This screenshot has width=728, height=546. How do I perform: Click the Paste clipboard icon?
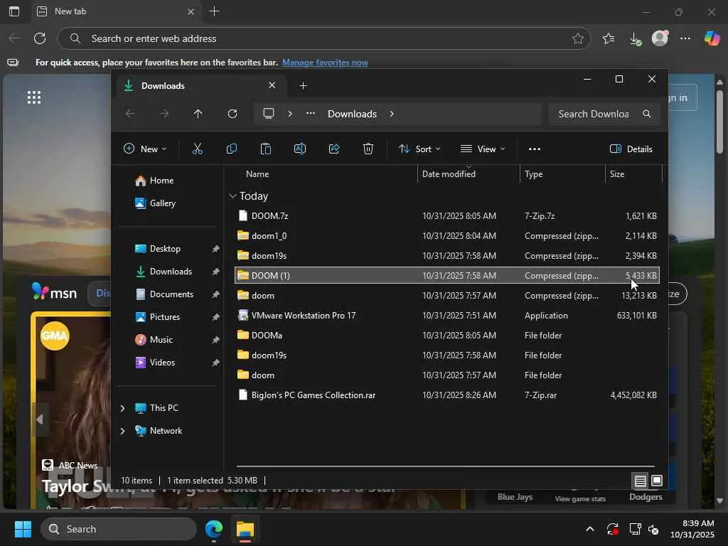coord(266,149)
